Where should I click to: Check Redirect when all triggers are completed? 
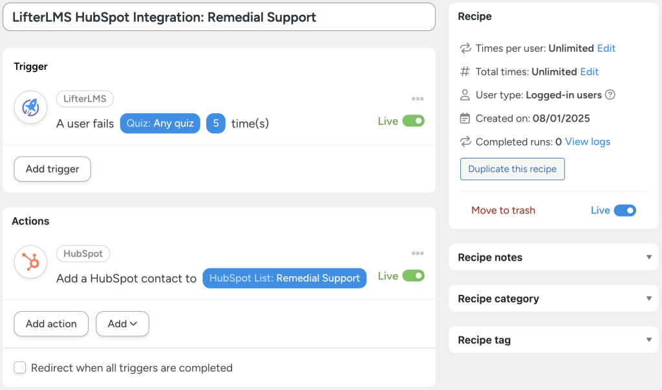tap(19, 367)
